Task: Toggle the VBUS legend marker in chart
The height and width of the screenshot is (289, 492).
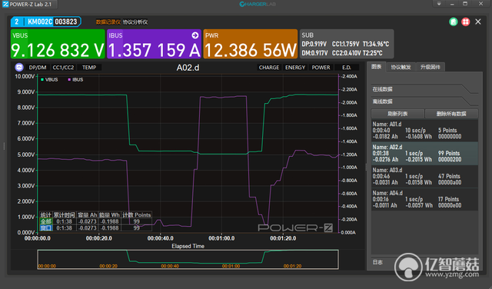Action: pyautogui.click(x=42, y=80)
